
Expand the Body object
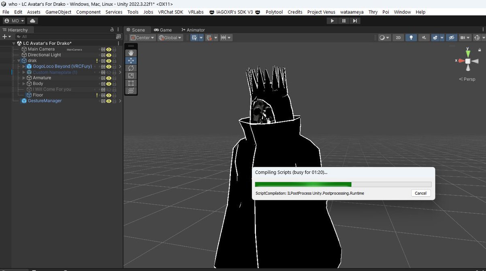pos(24,84)
